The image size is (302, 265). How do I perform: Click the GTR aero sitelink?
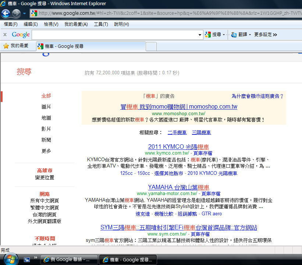[x=212, y=214]
